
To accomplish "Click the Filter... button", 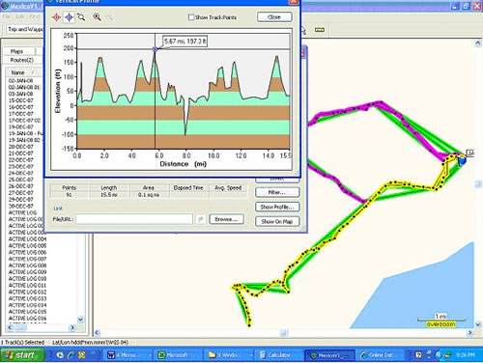I will pos(277,192).
